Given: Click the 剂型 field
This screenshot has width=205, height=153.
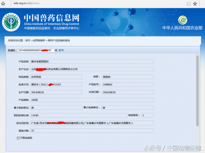Looking at the screenshot, I should (128, 77).
